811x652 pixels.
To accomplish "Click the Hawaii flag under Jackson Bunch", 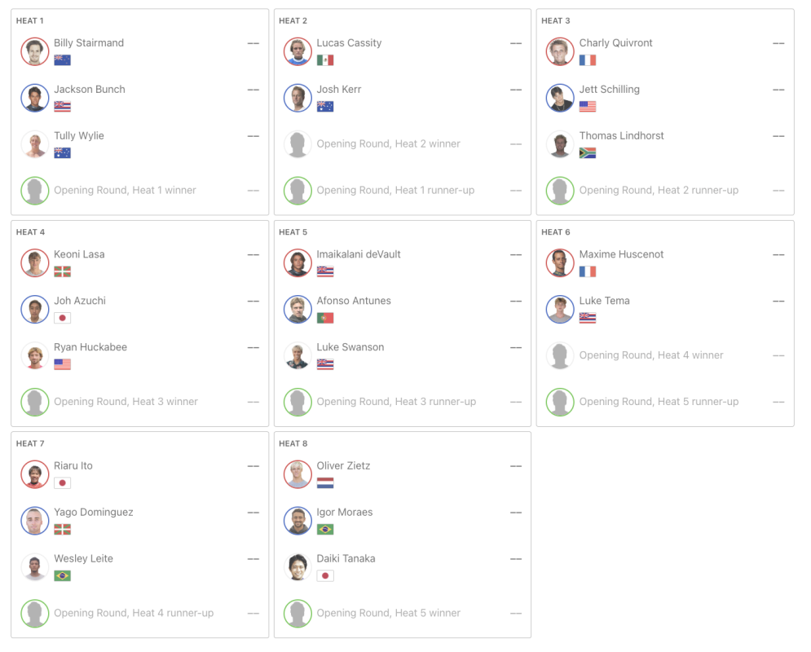I will pos(62,106).
